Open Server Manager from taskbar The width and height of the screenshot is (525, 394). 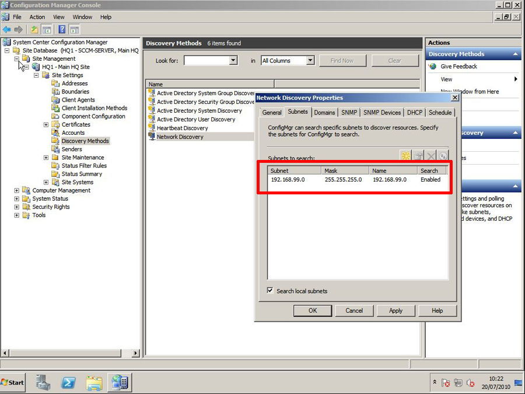[x=43, y=382]
